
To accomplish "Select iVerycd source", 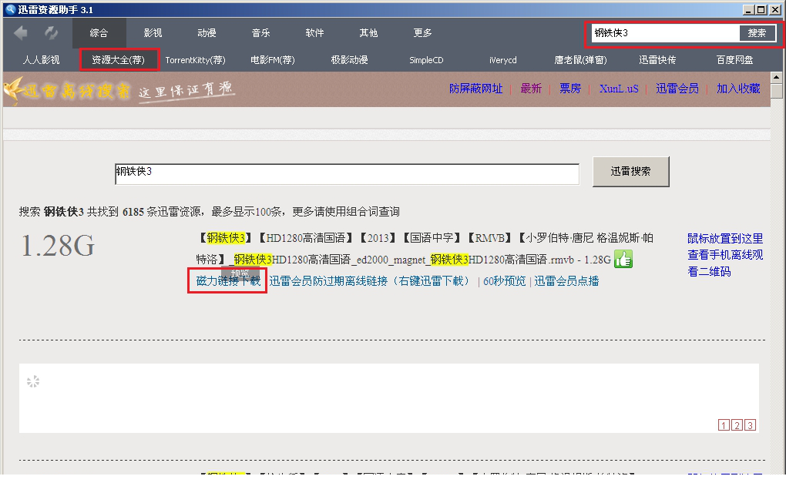I will (503, 60).
